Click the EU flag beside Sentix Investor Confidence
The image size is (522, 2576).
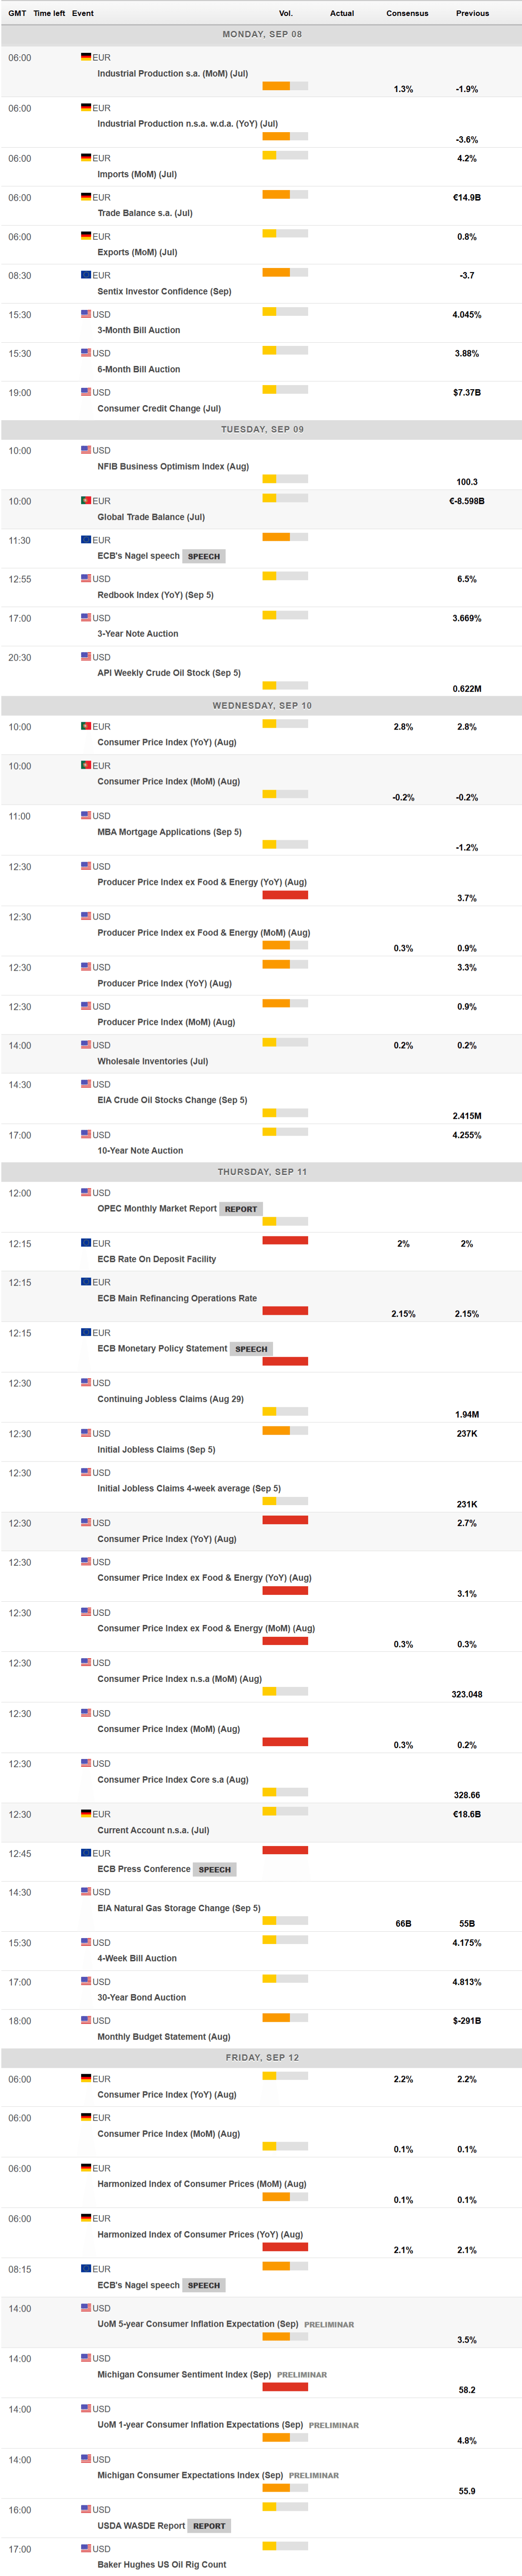[86, 275]
